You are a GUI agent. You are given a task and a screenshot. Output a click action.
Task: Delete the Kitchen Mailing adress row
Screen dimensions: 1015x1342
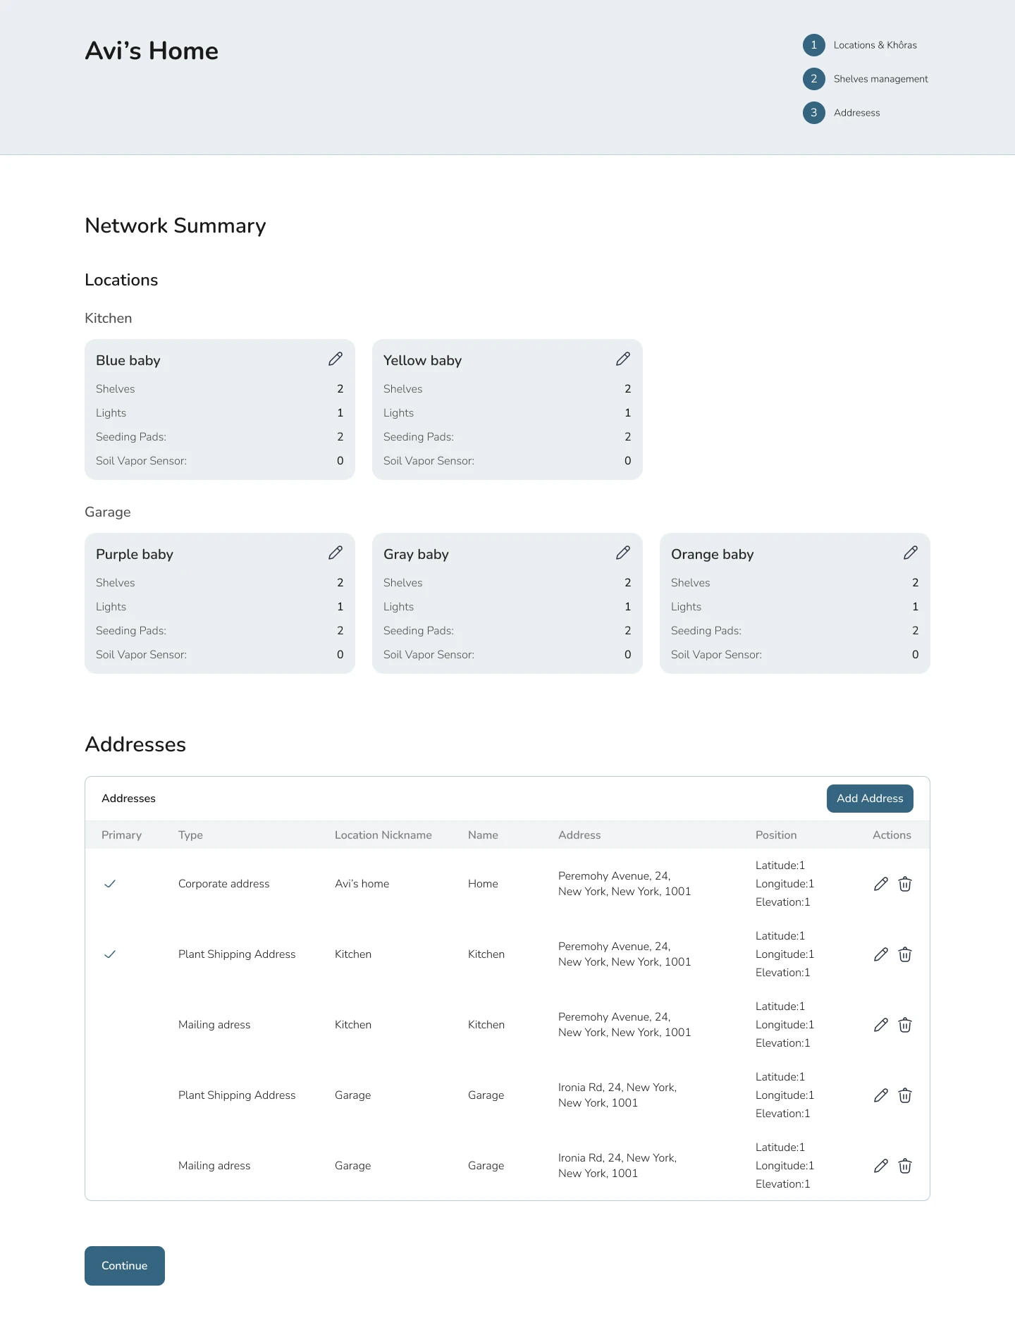905,1025
